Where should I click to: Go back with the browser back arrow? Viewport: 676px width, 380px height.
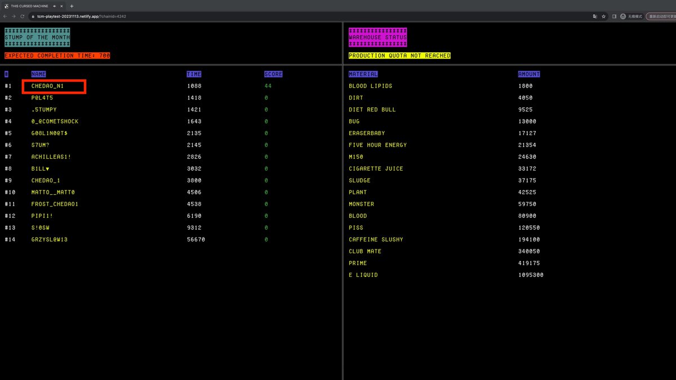pos(6,16)
